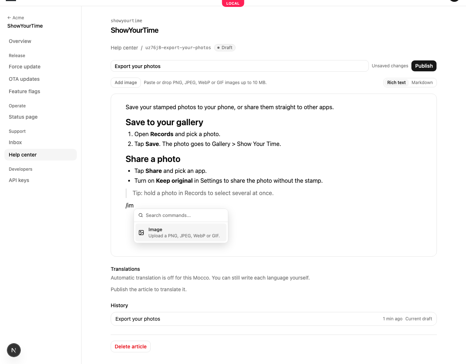Open the round N avatar button

point(14,350)
